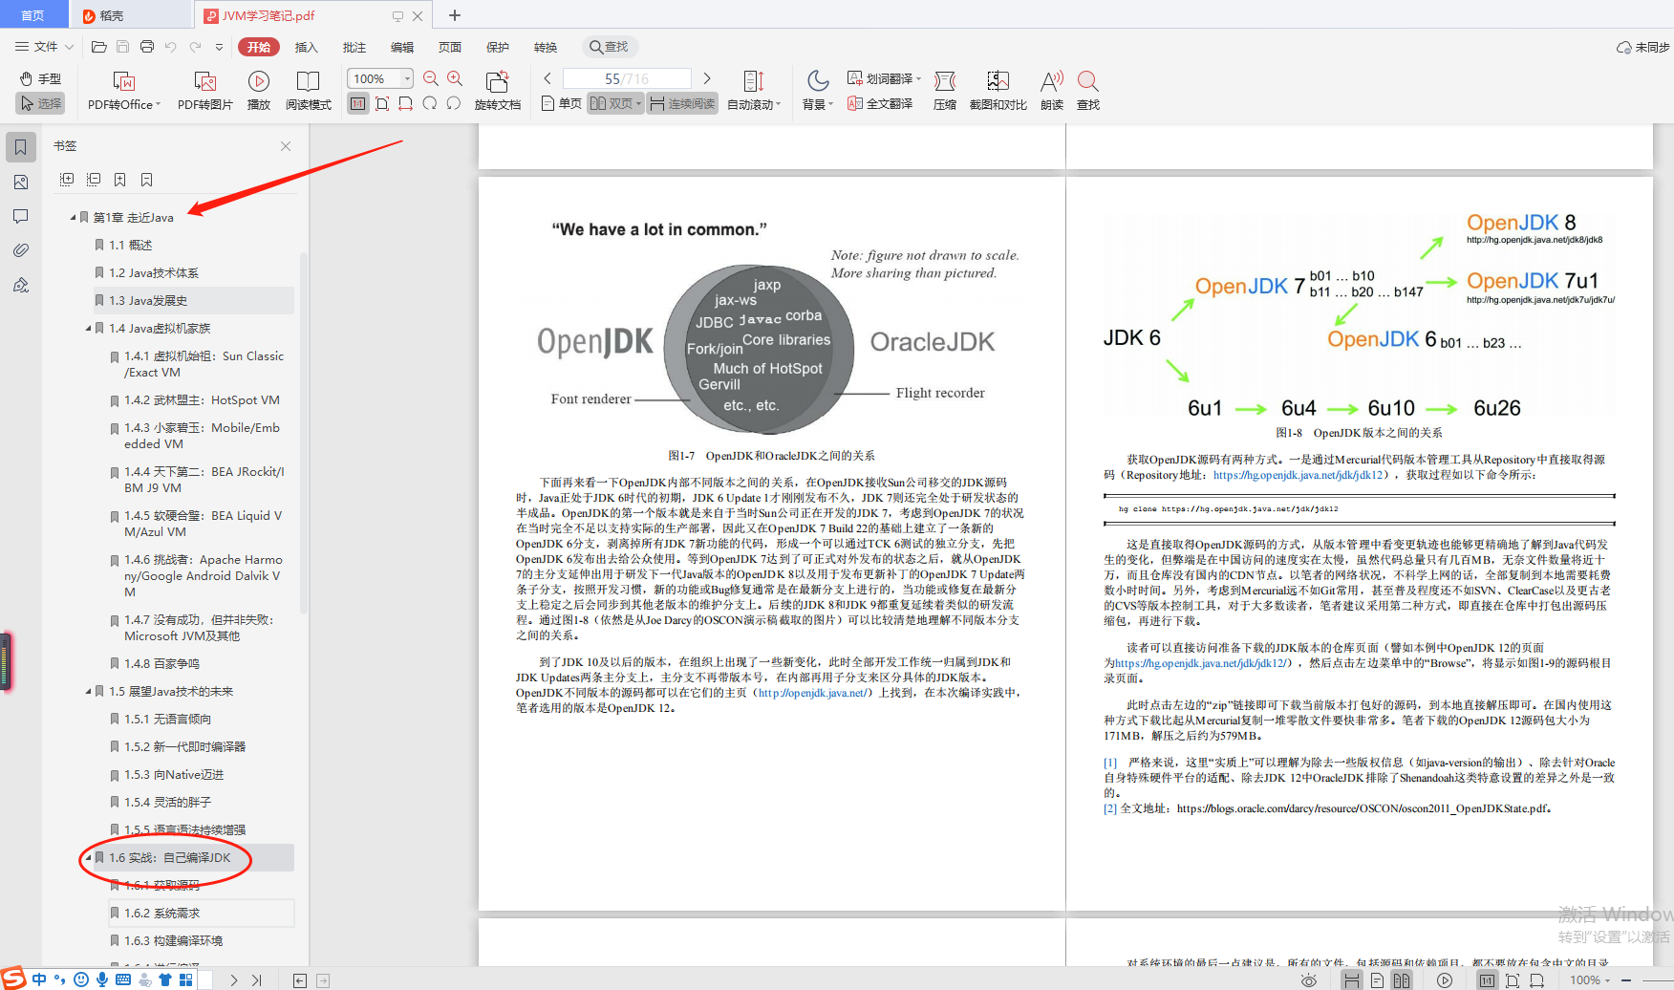Select bookmark 1.4.2 武林盟主: HotSpot VM

pyautogui.click(x=202, y=400)
